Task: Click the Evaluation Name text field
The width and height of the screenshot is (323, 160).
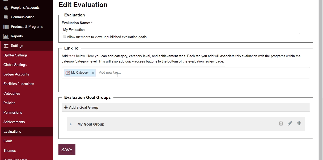Action: (x=181, y=30)
